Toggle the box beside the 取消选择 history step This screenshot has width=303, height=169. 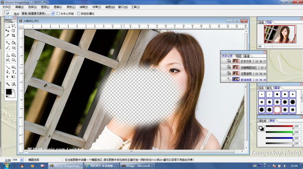click(224, 79)
